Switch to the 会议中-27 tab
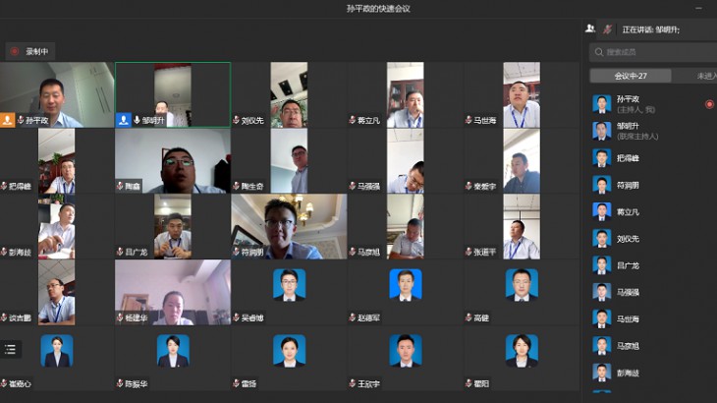 631,76
